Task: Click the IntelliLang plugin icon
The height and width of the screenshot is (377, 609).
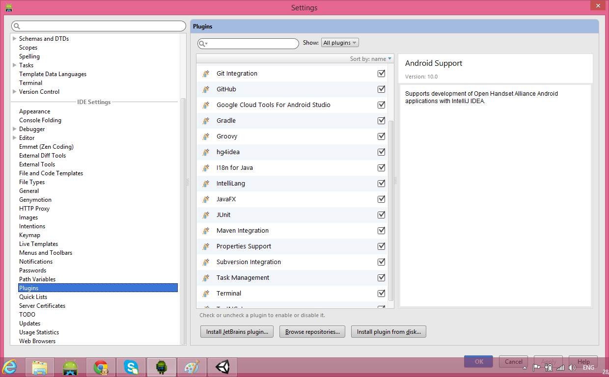Action: pyautogui.click(x=206, y=184)
